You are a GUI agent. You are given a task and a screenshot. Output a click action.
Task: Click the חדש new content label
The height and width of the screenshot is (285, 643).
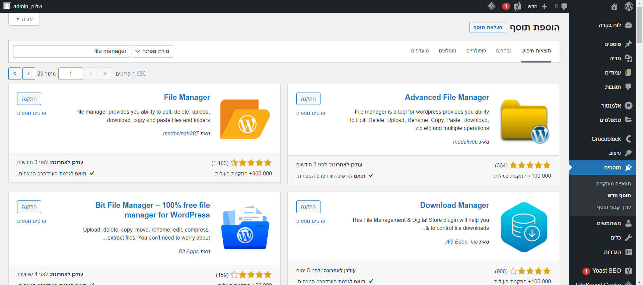click(x=532, y=6)
